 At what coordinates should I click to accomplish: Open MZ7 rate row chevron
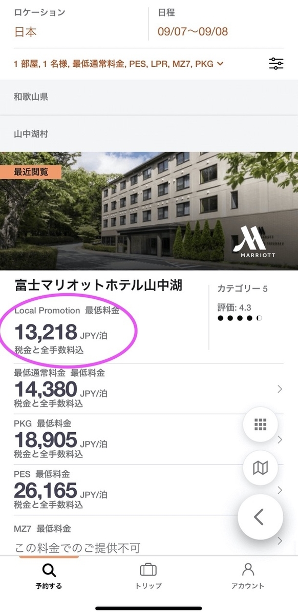pos(280,541)
